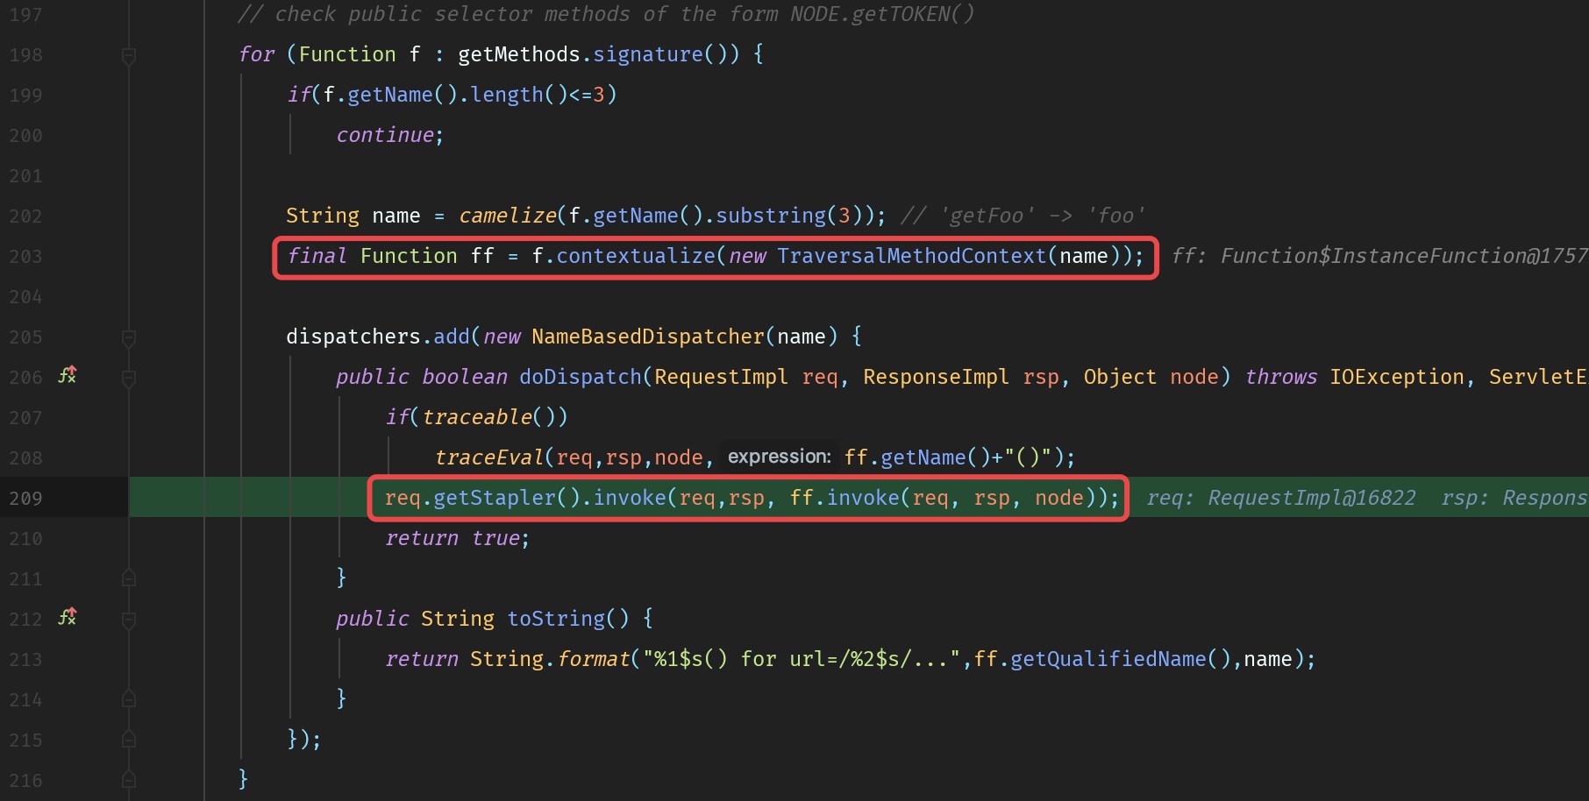Click the 'expression:' parameter hint on line 208
Screen dimensions: 1589x801
pyautogui.click(x=779, y=457)
